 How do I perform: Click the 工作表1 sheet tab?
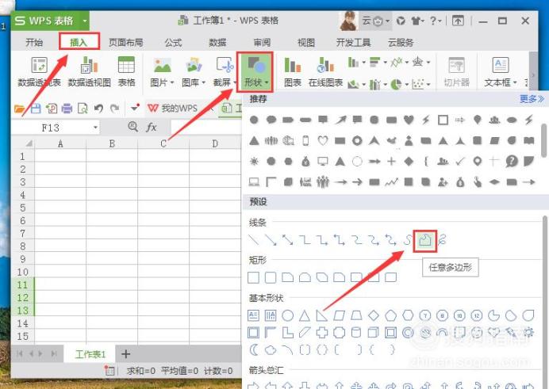point(90,354)
